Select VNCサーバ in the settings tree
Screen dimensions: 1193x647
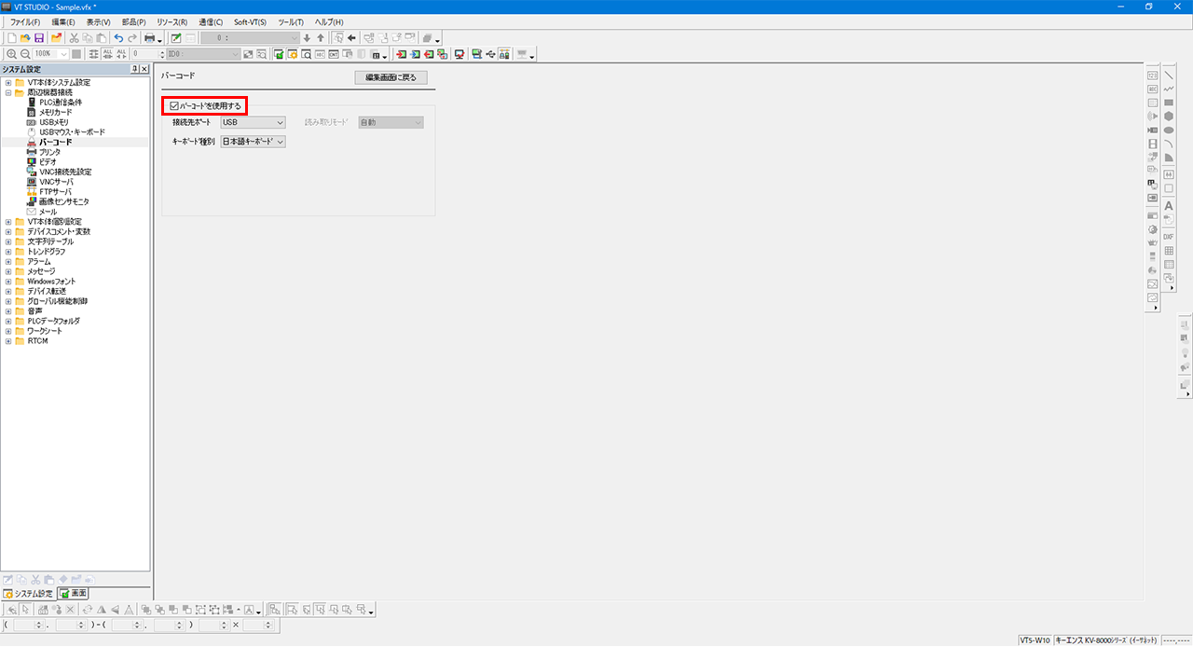coord(56,182)
